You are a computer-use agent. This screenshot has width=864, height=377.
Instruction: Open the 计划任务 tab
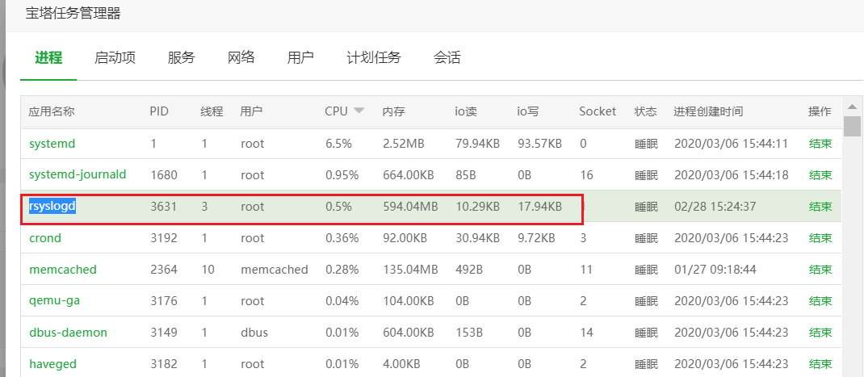click(374, 57)
